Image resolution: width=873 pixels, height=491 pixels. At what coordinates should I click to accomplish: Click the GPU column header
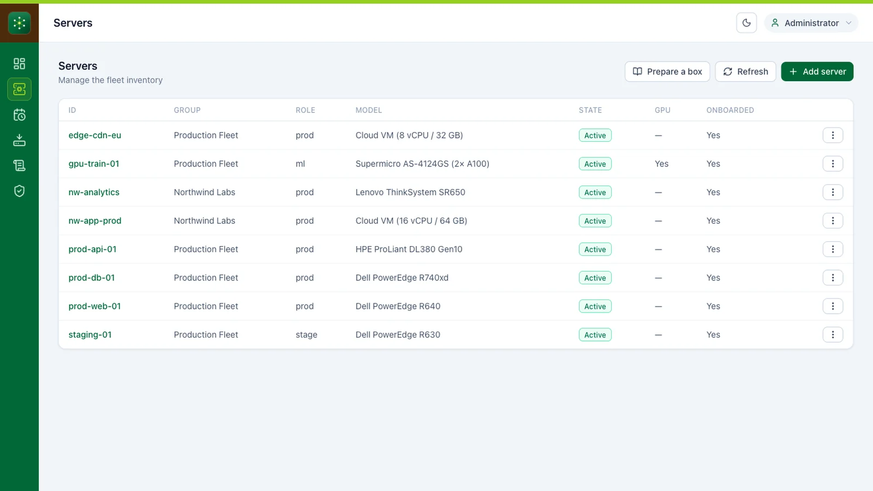click(x=662, y=110)
